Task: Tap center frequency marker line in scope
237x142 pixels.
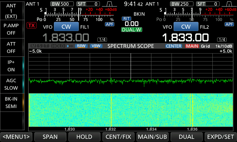Action: 131,66
